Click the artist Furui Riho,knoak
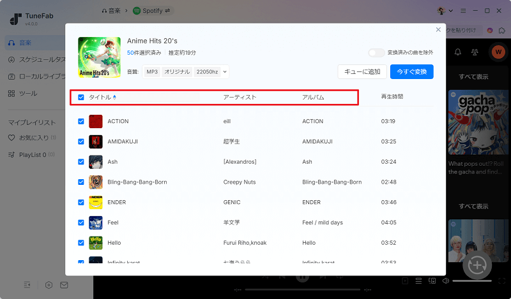Screen dimensions: 511x299 coord(245,243)
